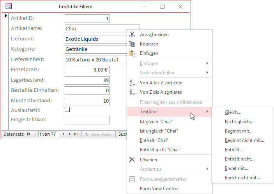
Task: Click Formulareigenschaften menu entry
Action: 170,179
